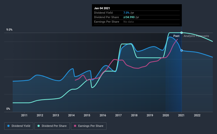Click the 'Dividend Per Share' tooltip row label
Screen dimensions: 217x134
point(107,17)
